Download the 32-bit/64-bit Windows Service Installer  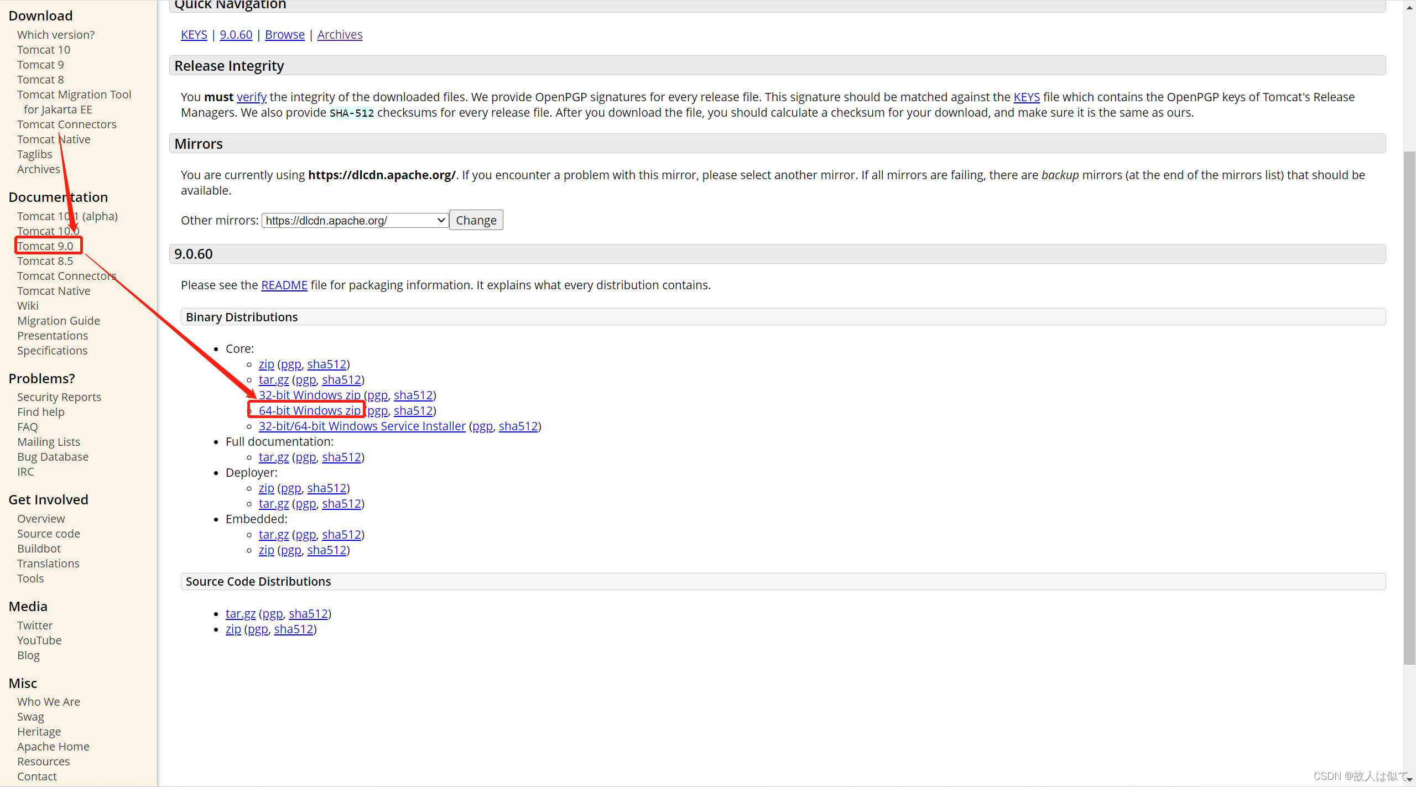(x=362, y=426)
